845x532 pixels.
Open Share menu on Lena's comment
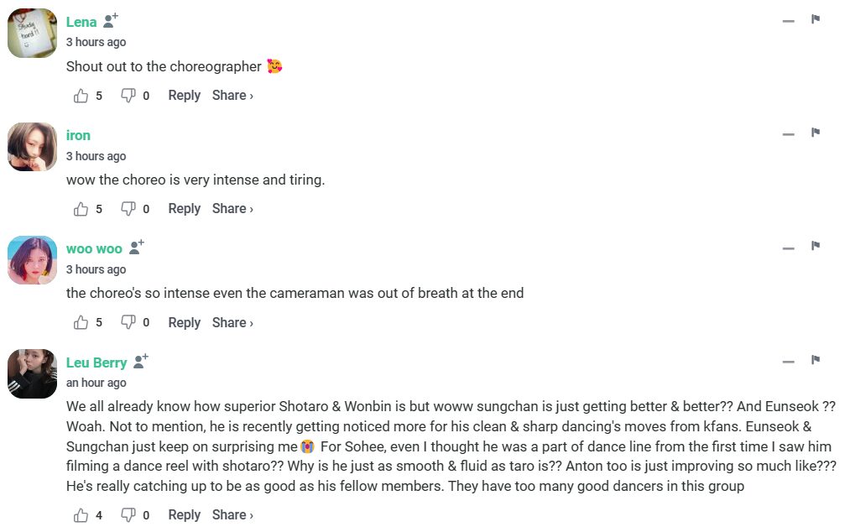click(232, 96)
